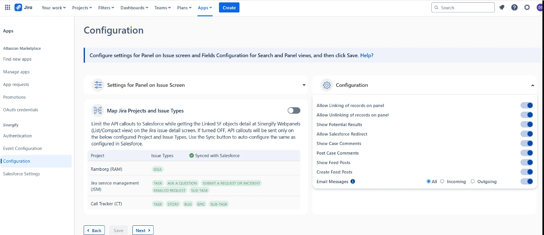The width and height of the screenshot is (544, 235).
Task: Toggle Show Feed Posts switch
Action: [527, 162]
